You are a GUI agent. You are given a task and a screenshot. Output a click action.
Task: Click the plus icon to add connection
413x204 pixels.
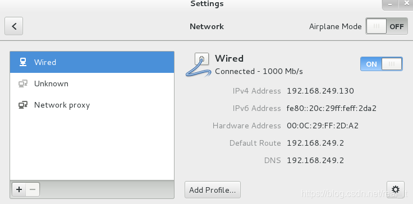coord(19,189)
